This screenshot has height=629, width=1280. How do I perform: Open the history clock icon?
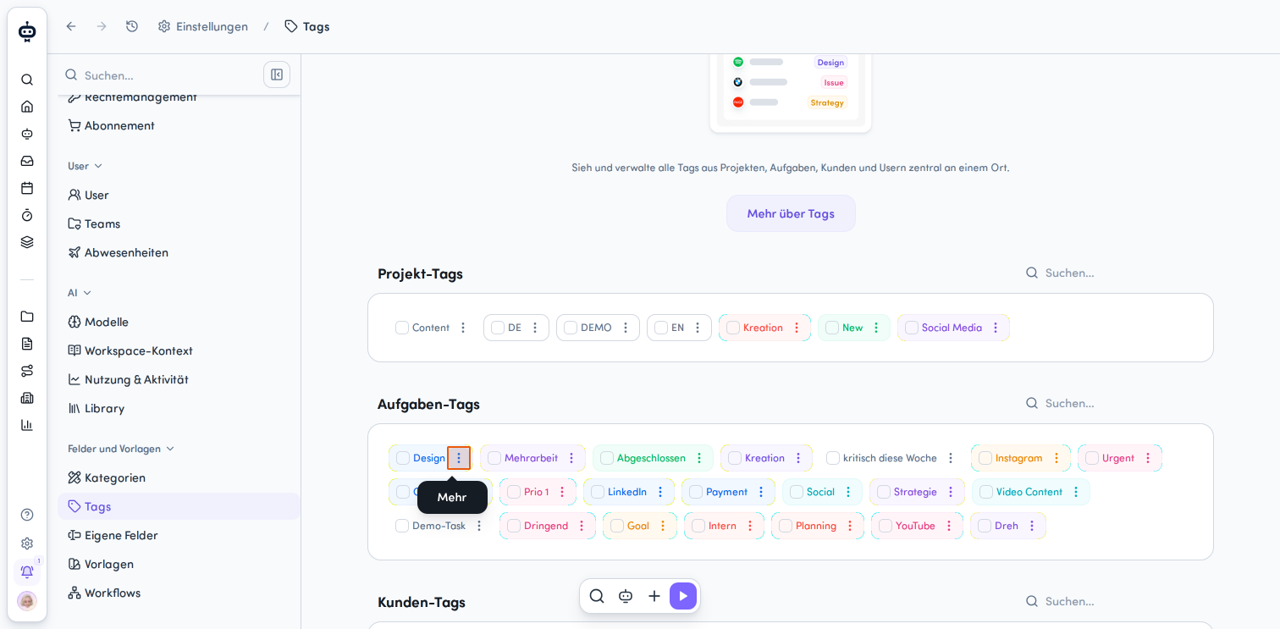132,26
